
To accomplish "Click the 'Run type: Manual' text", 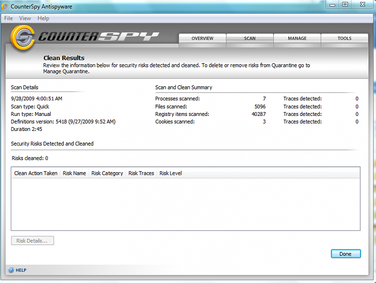I will pyautogui.click(x=31, y=114).
